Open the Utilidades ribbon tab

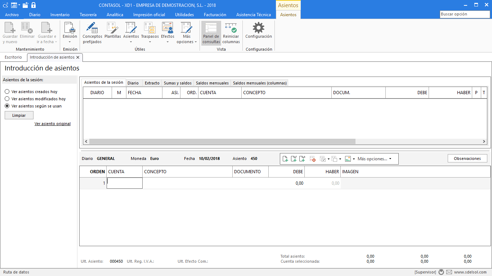[x=184, y=15]
